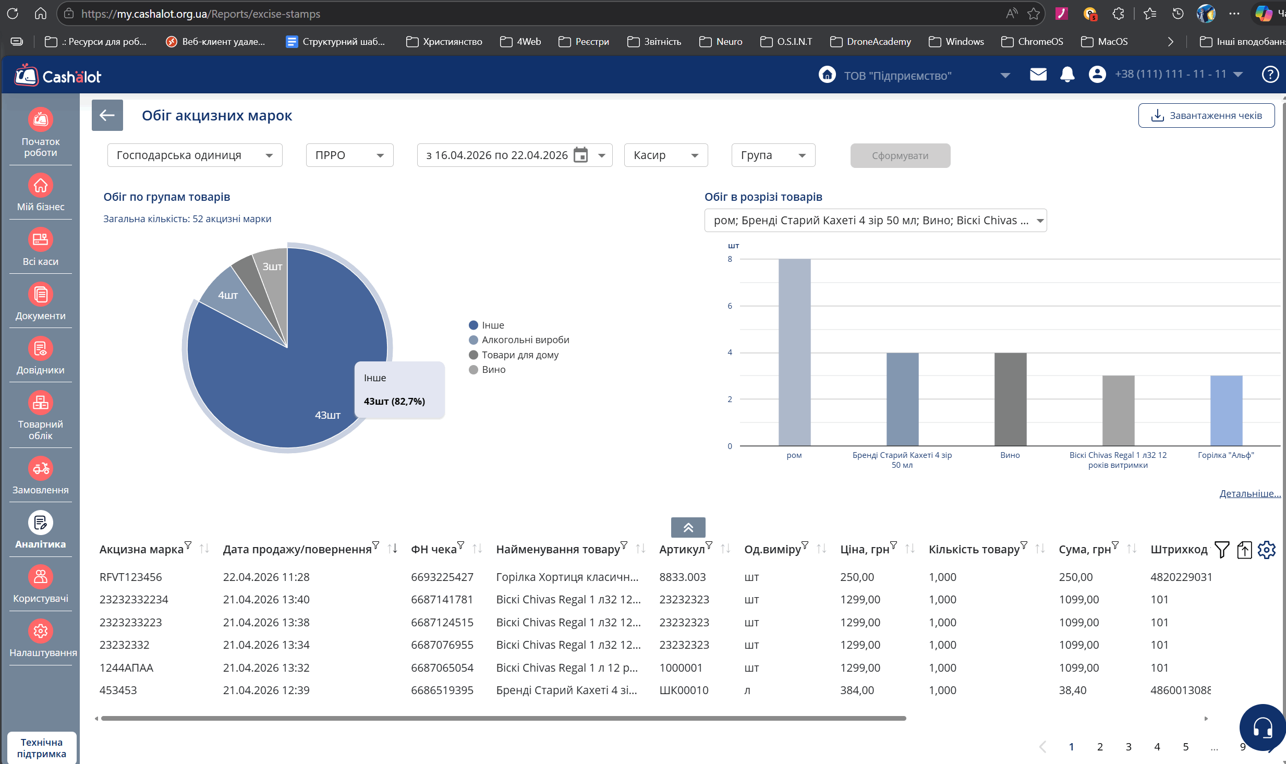Open table column settings gear icon
Viewport: 1286px width, 764px height.
click(x=1266, y=549)
